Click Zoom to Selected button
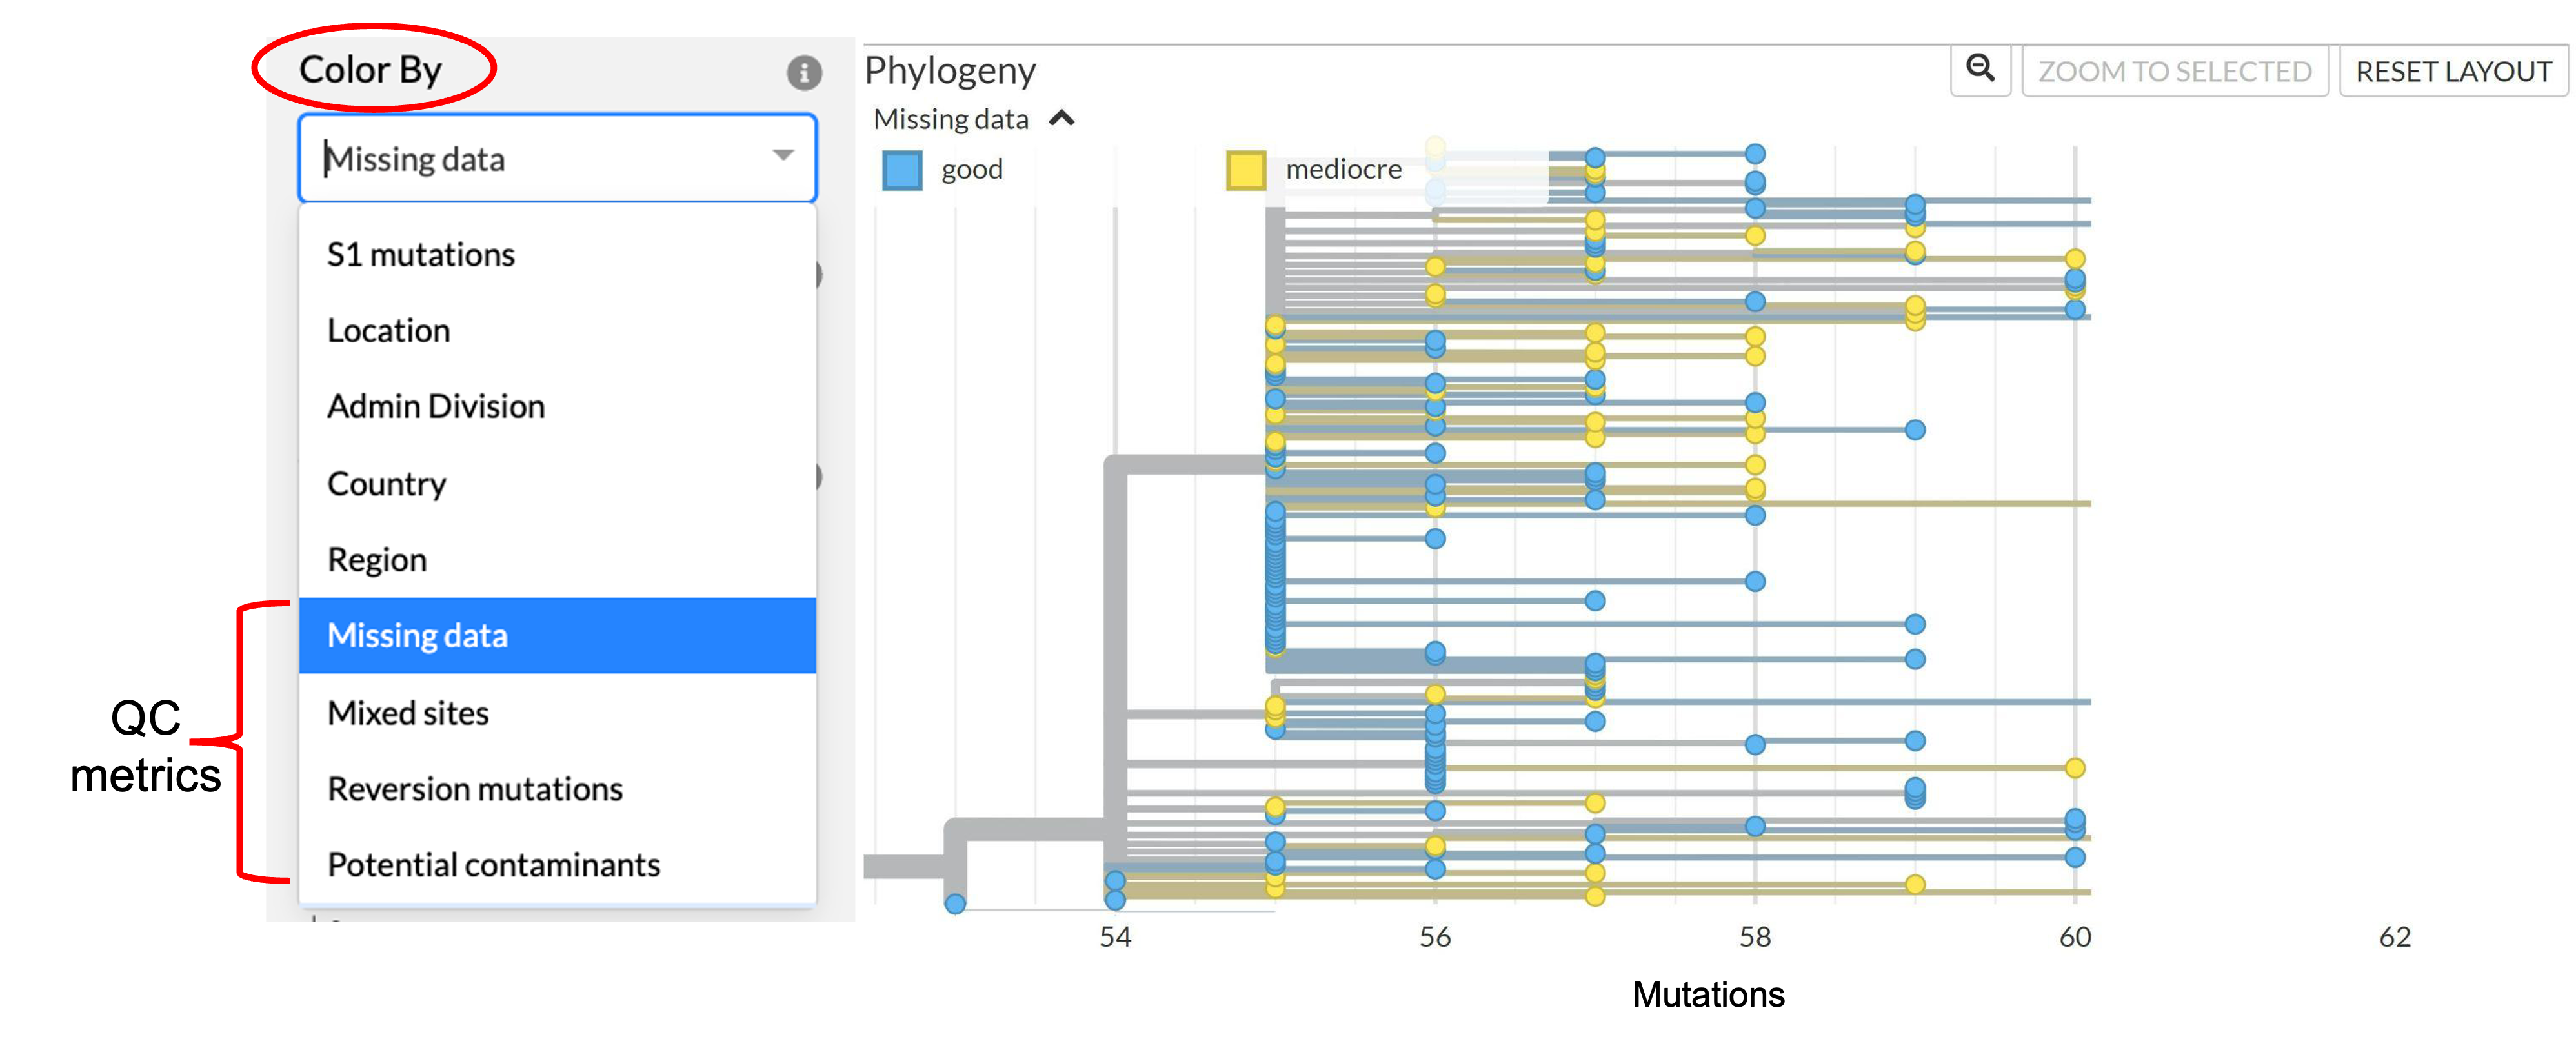This screenshot has width=2576, height=1037. coord(2175,71)
